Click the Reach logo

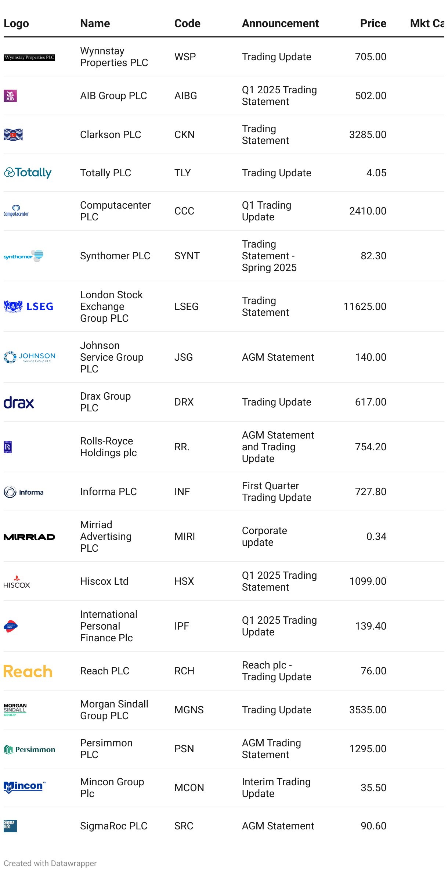[28, 671]
